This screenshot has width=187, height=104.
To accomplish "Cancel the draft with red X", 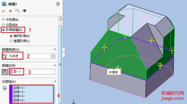I will [x=10, y=11].
